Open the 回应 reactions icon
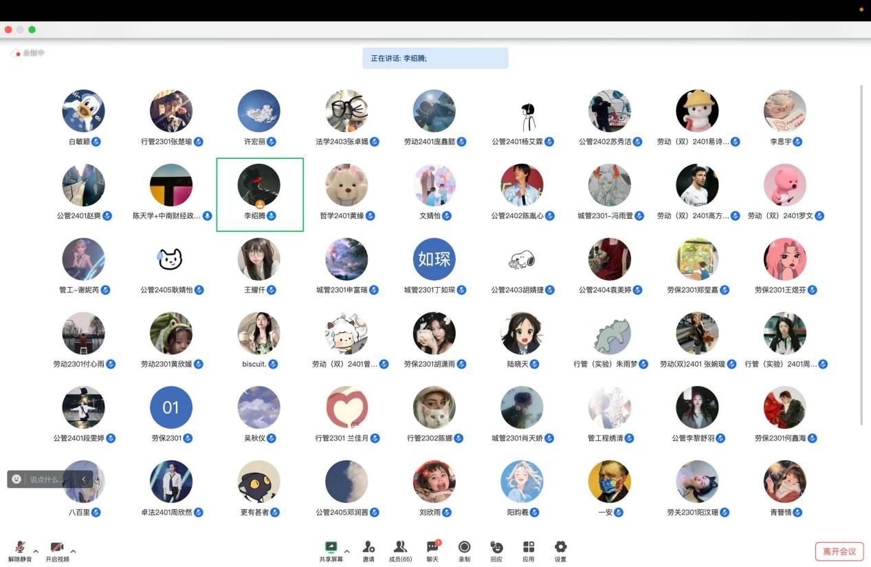 point(496,548)
